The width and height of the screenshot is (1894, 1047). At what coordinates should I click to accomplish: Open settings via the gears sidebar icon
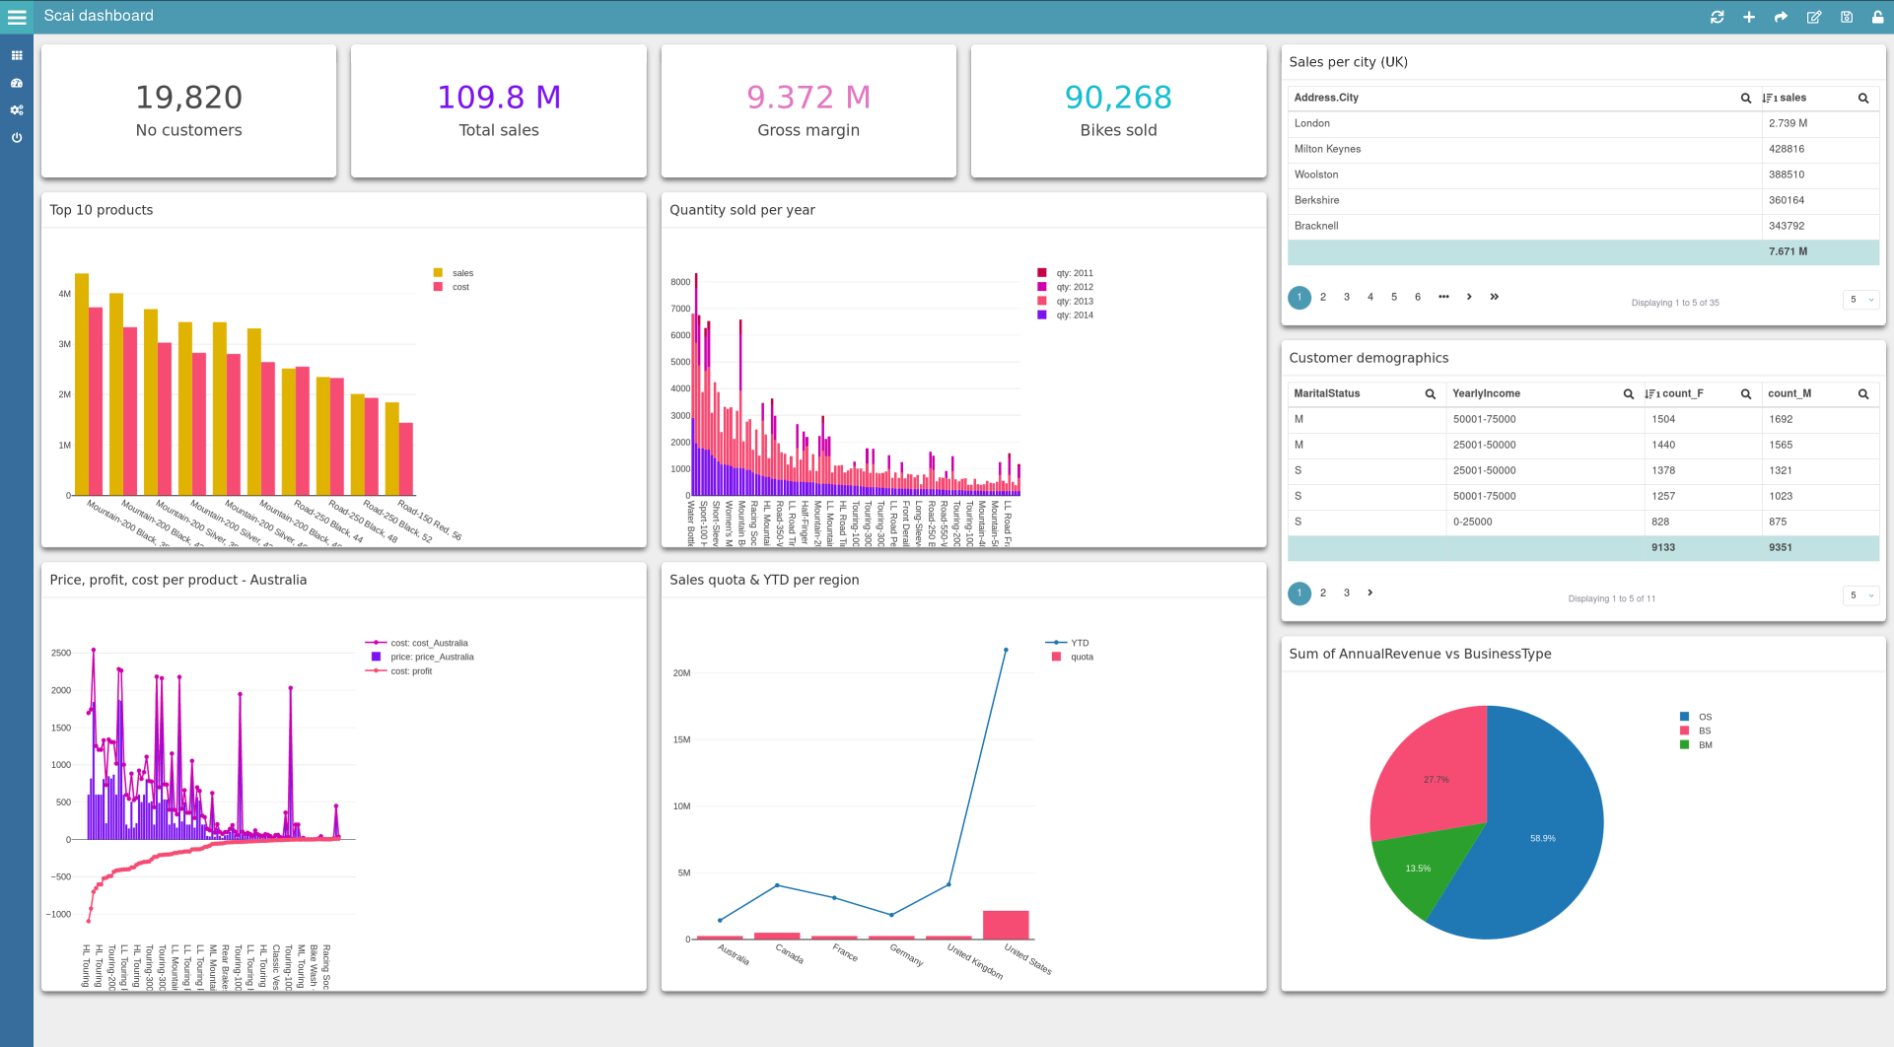tap(16, 110)
